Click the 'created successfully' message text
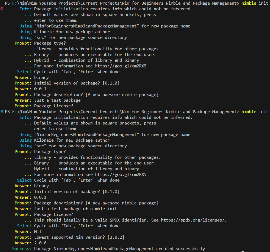 (181, 249)
